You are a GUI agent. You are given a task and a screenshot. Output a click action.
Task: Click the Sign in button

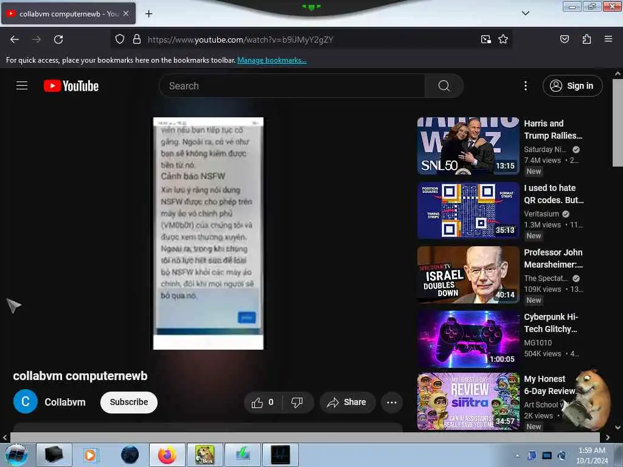(573, 86)
